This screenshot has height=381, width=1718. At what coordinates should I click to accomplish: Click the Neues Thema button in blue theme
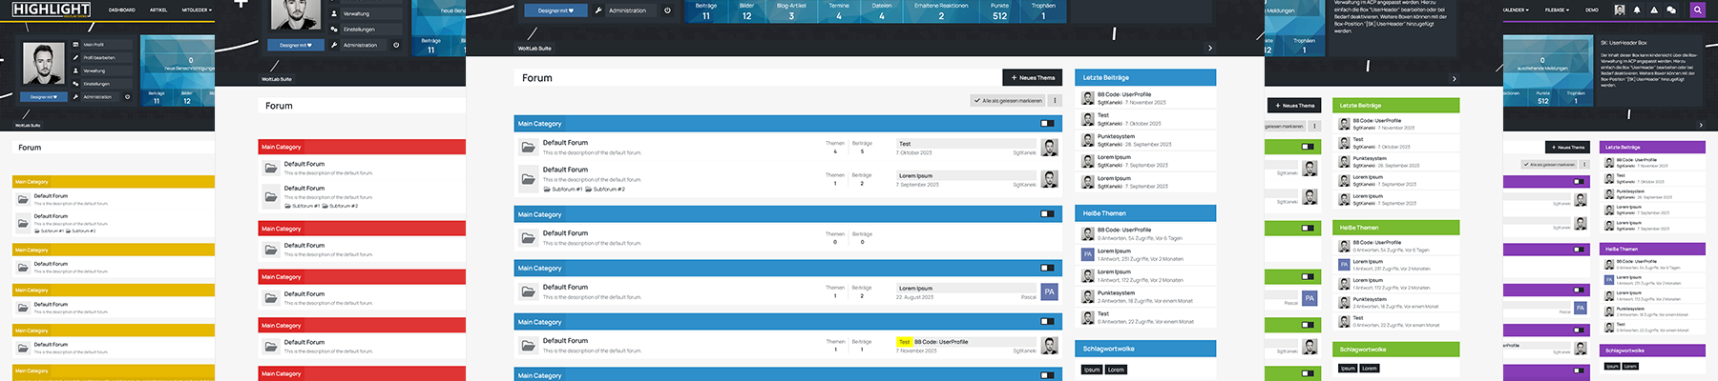(1031, 77)
